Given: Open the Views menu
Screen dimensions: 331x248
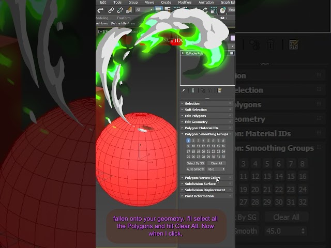Looking at the screenshot, I should point(149,2).
